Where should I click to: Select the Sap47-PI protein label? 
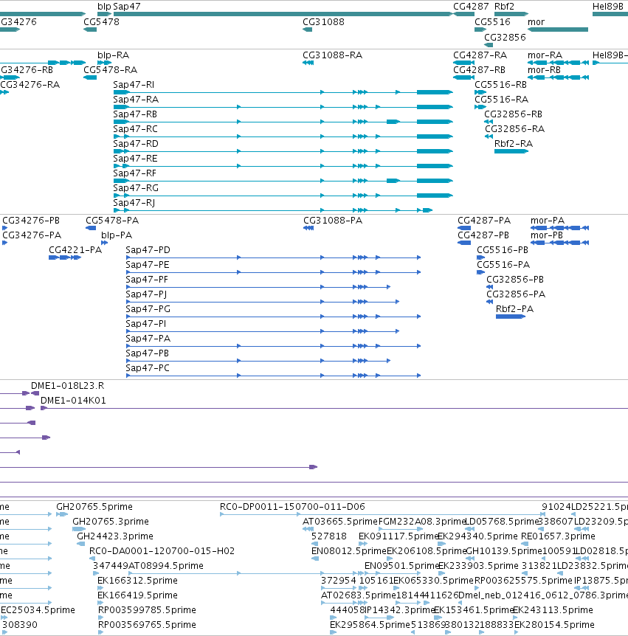(145, 324)
